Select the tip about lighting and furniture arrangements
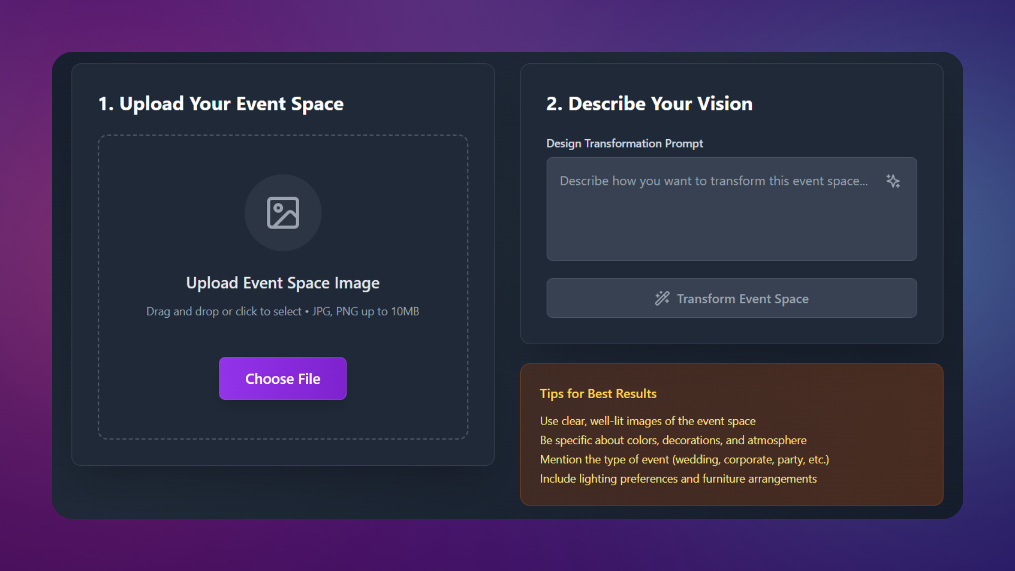1015x571 pixels. point(678,478)
